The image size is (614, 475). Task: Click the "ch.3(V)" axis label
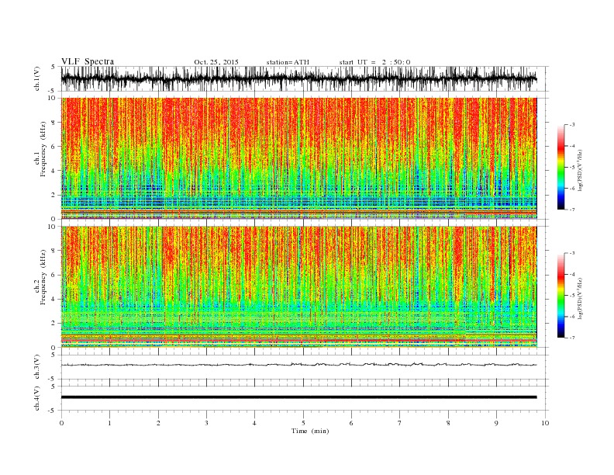point(37,367)
